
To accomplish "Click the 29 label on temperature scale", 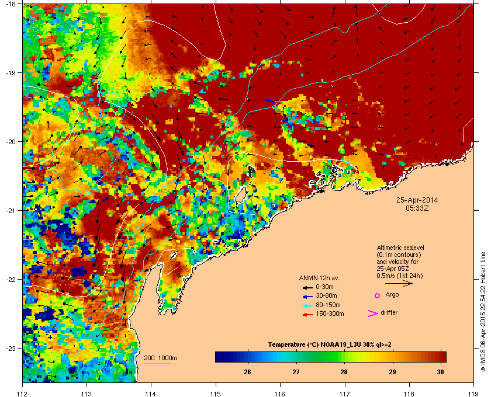I will [x=392, y=372].
